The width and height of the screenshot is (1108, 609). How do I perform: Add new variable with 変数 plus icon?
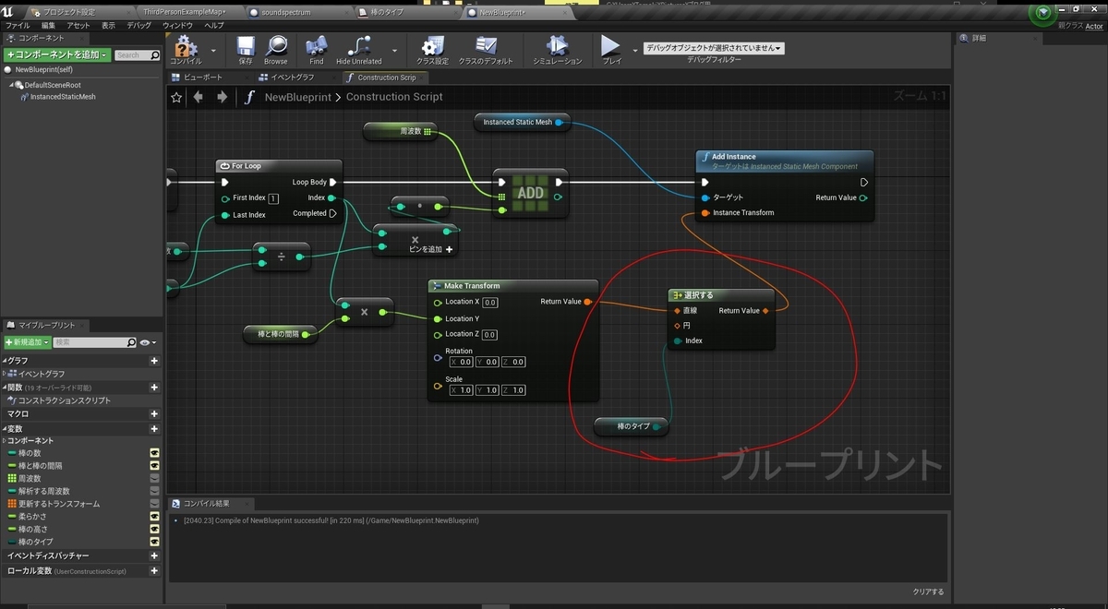(x=154, y=428)
